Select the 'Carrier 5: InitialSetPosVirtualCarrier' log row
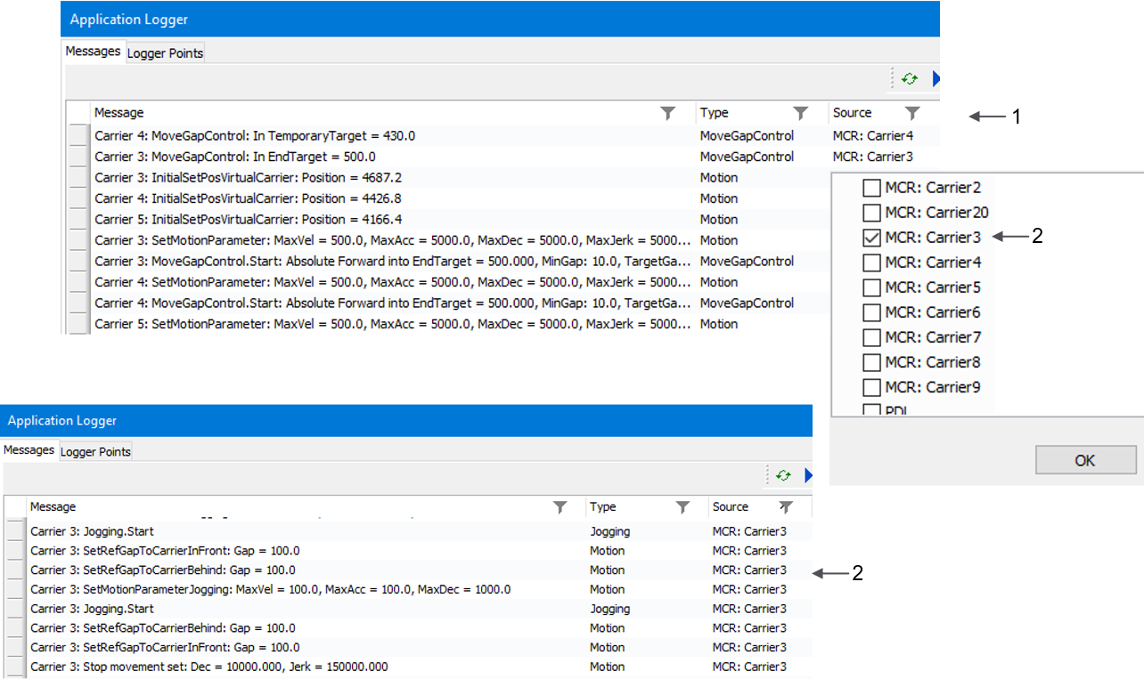1144x679 pixels. [248, 219]
